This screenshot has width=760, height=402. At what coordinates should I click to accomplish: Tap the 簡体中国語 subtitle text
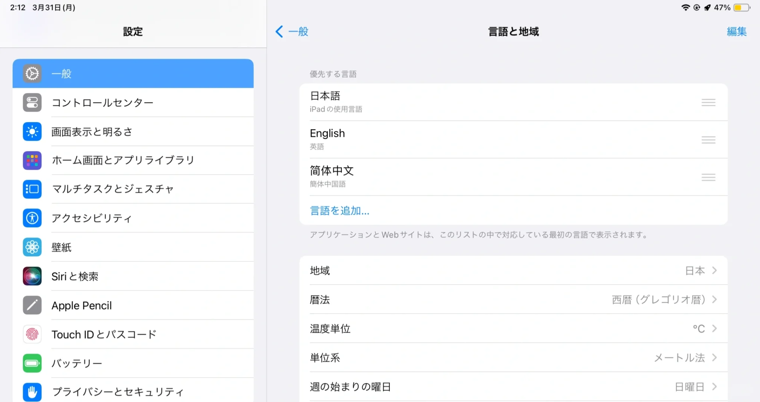tap(328, 184)
